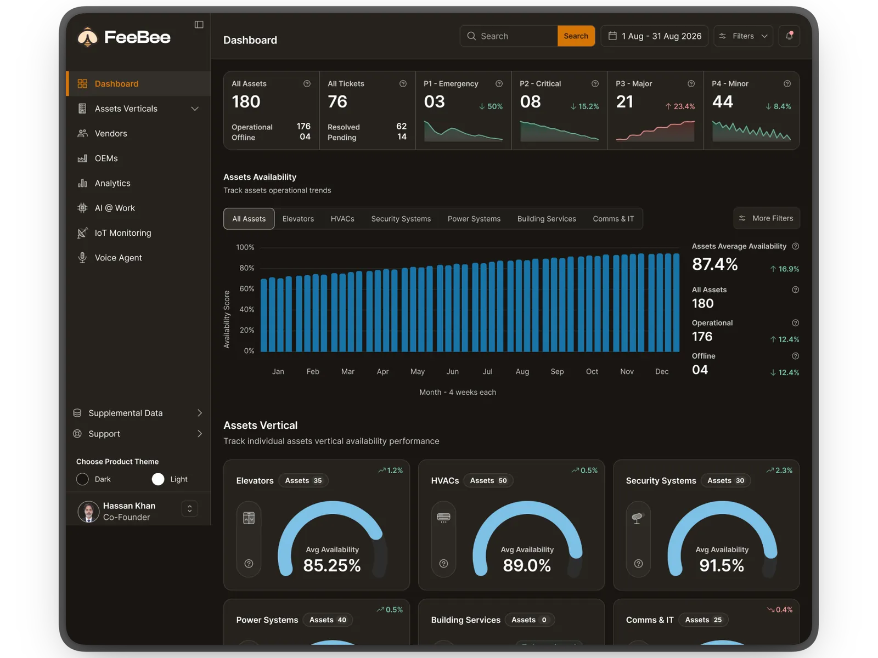This screenshot has width=878, height=658.
Task: Click the Hassan Khan profile avatar
Action: pyautogui.click(x=88, y=512)
